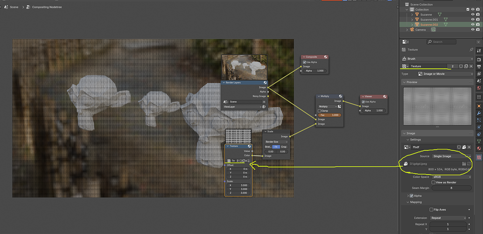Image resolution: width=483 pixels, height=234 pixels.
Task: Open the Object properties tab icon
Action: tap(479, 106)
